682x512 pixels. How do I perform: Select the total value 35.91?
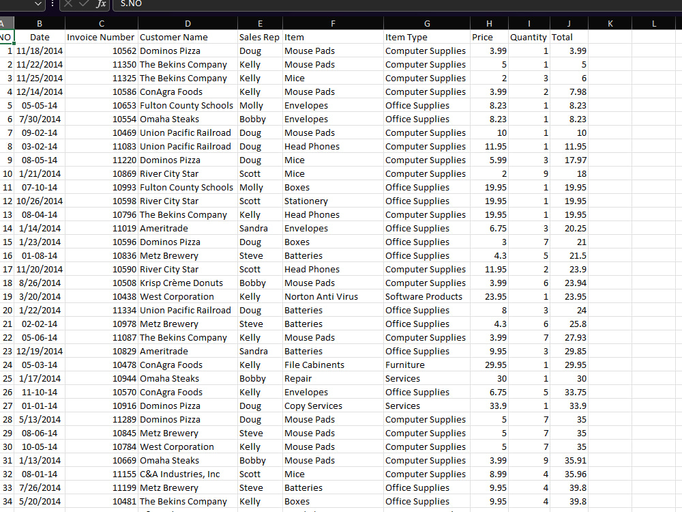pos(569,460)
